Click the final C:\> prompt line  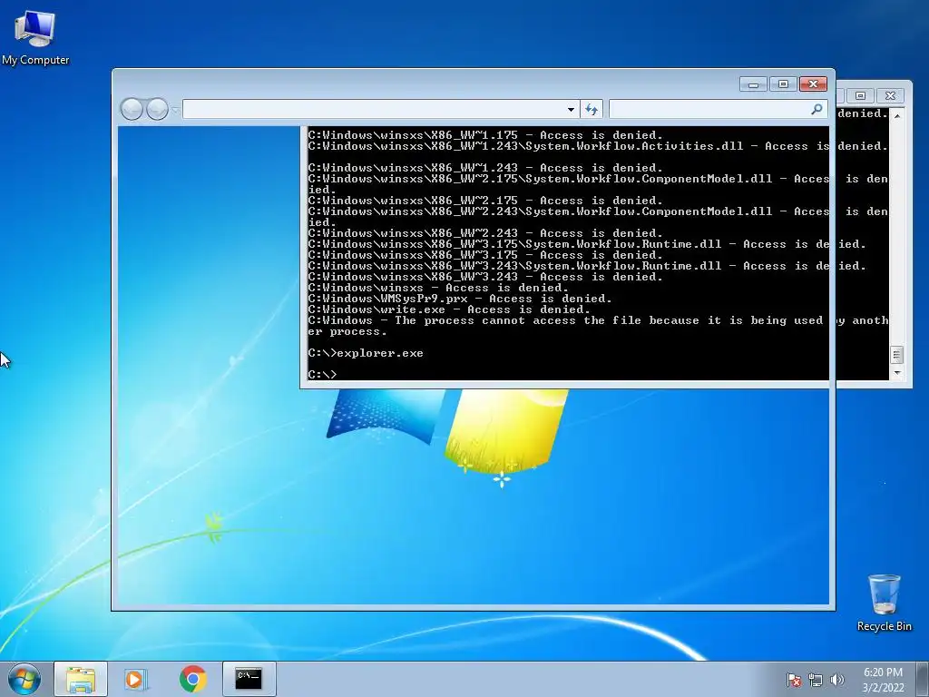[322, 375]
